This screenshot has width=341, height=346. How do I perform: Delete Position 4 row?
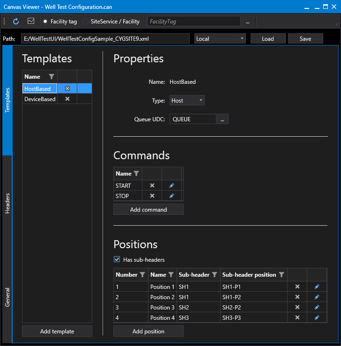(x=297, y=317)
